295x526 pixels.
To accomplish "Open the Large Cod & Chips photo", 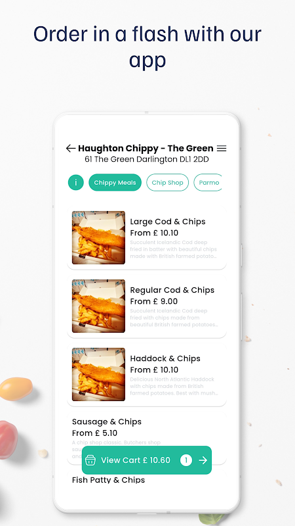I will tap(99, 237).
